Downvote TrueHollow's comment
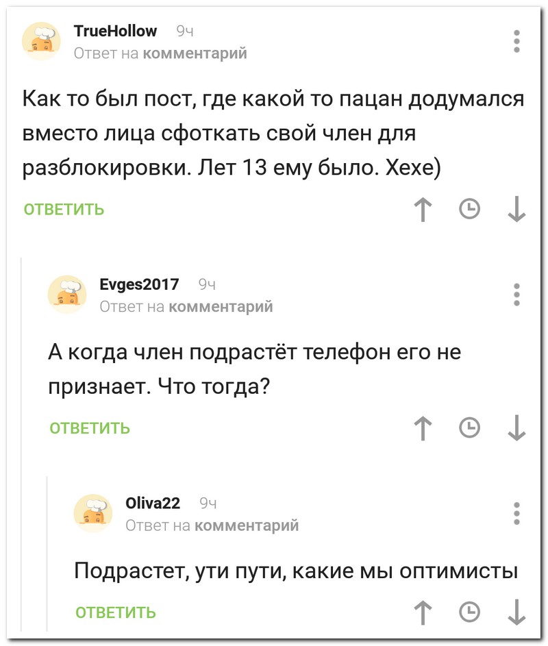Screen dimensions: 548x646 [x=517, y=209]
